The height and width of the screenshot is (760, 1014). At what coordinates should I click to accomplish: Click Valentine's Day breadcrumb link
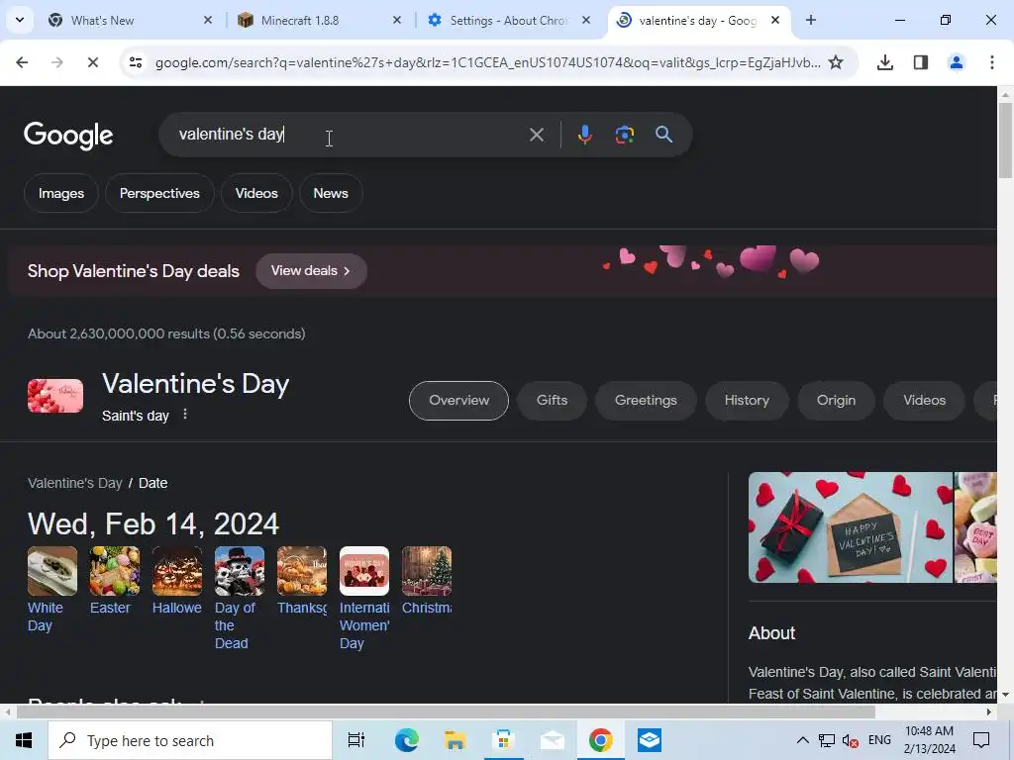coord(75,483)
